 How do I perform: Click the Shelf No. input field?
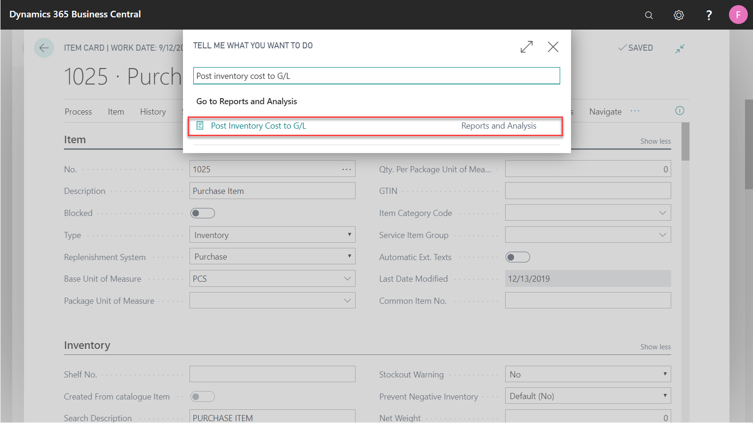click(x=272, y=374)
